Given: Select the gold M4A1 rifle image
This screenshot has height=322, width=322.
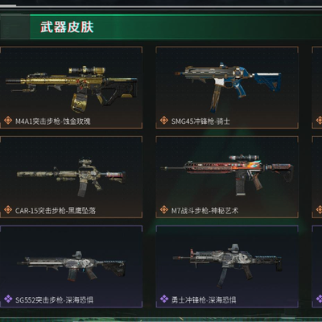Looking at the screenshot, I should [x=72, y=89].
